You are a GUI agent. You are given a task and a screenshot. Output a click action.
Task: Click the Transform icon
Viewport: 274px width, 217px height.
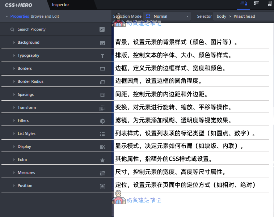pos(102,108)
